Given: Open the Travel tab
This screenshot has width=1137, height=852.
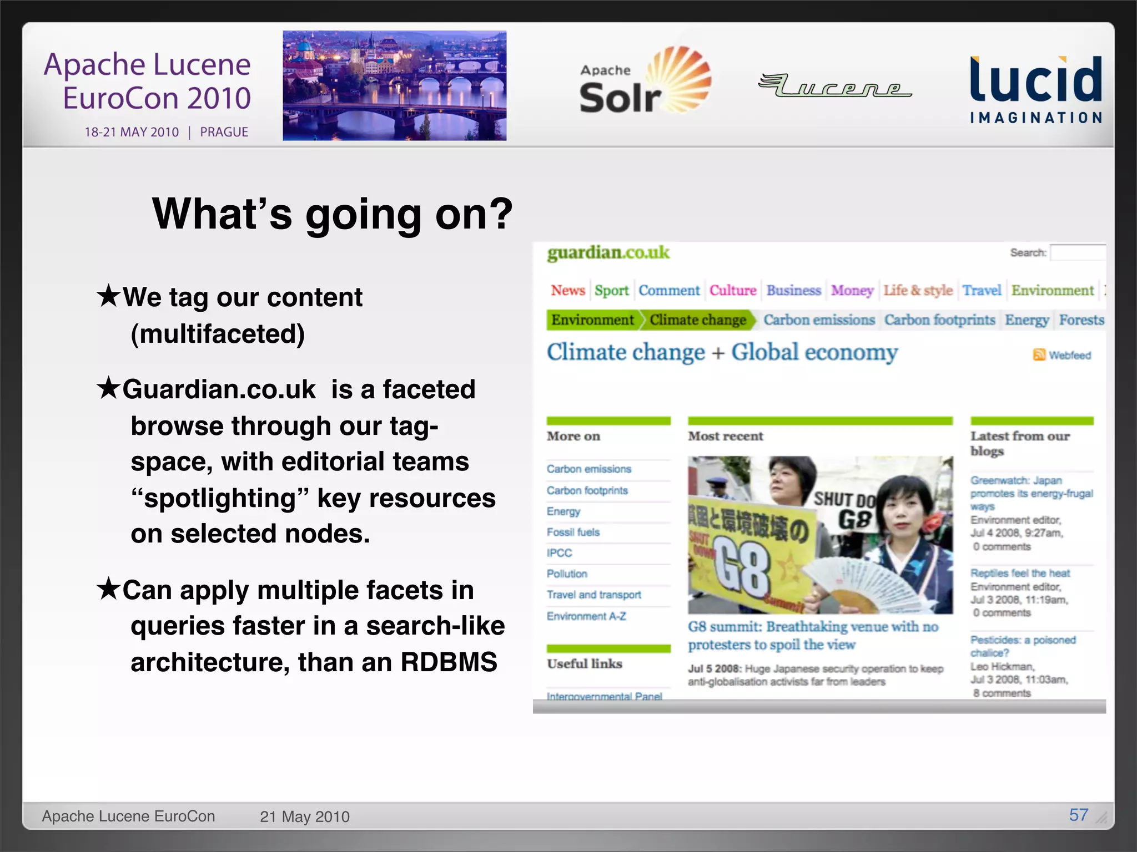Looking at the screenshot, I should click(x=982, y=290).
